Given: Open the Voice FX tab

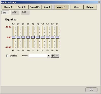Looking at the screenshot, I should pyautogui.click(x=62, y=7).
